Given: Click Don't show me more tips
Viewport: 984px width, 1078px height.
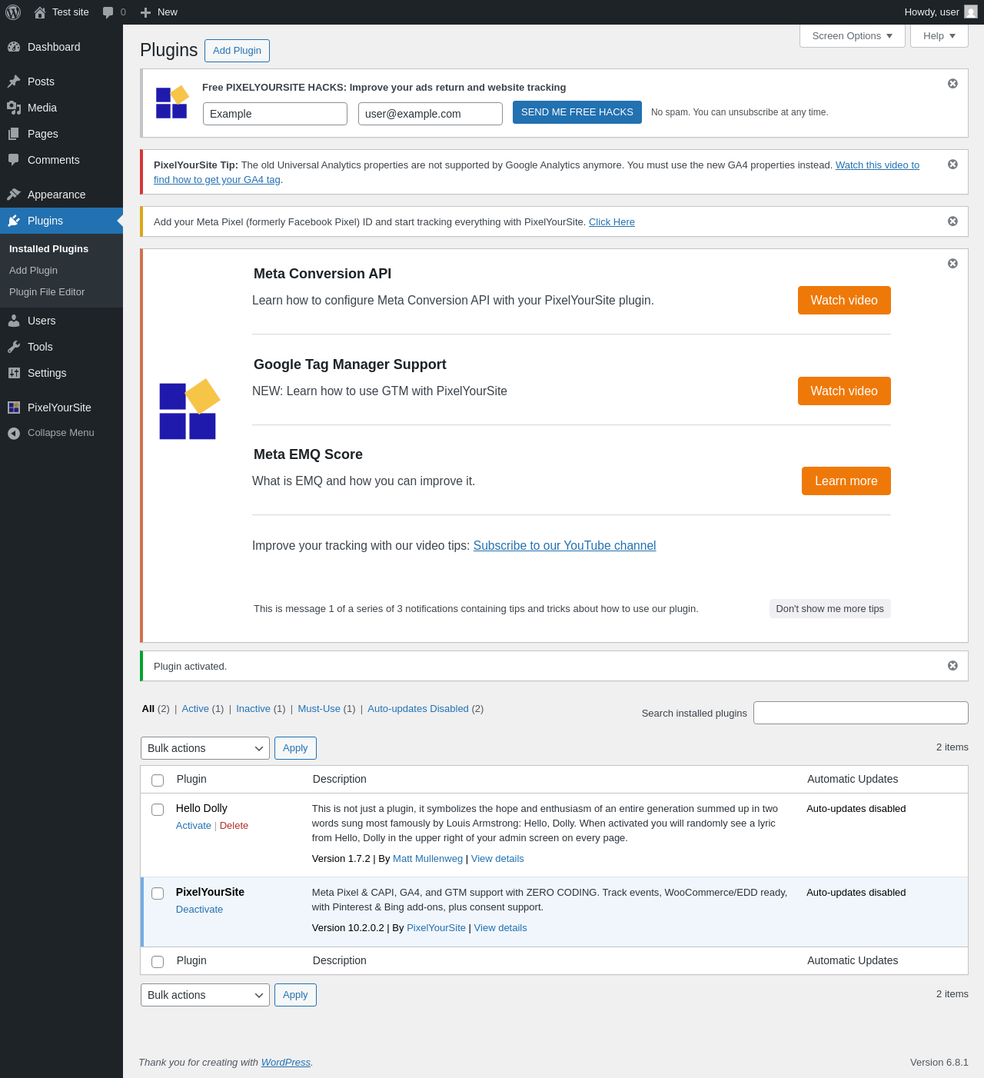Looking at the screenshot, I should click(830, 609).
